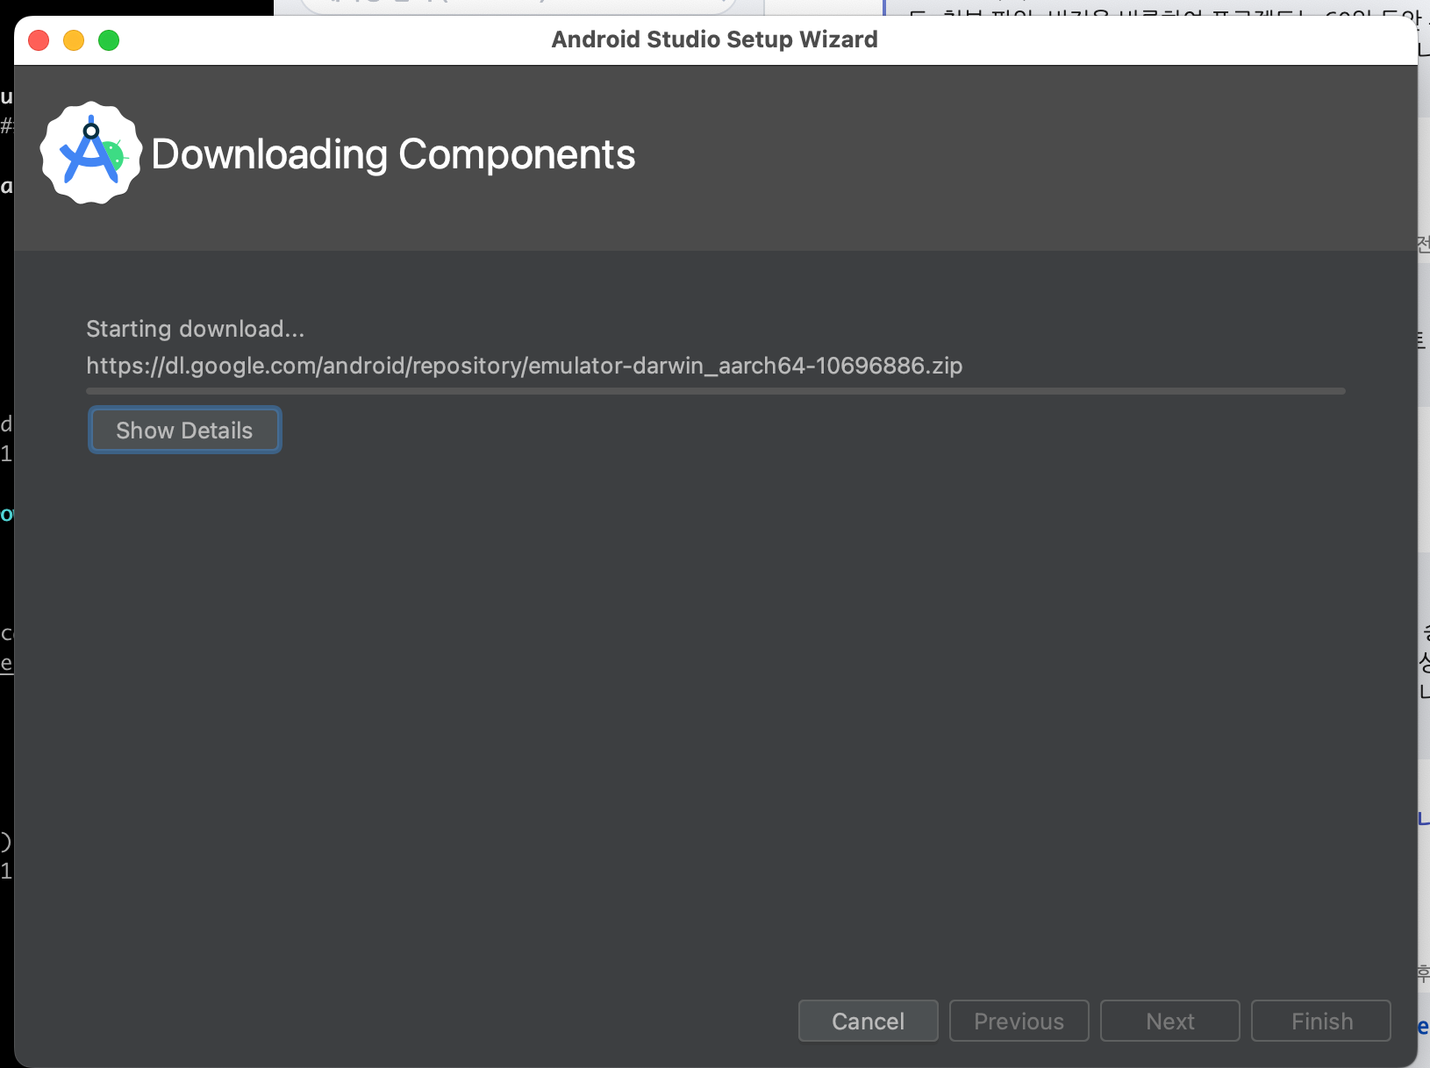Click the emulator zip download URL text
This screenshot has height=1068, width=1430.
click(x=524, y=366)
